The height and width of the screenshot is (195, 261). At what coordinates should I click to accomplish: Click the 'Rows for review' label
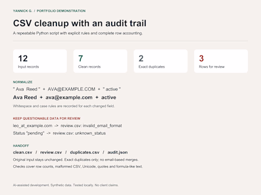point(212,67)
